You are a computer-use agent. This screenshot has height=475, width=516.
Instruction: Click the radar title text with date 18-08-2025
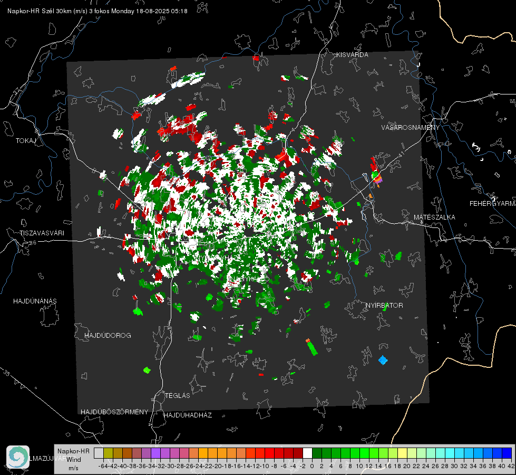tap(98, 11)
